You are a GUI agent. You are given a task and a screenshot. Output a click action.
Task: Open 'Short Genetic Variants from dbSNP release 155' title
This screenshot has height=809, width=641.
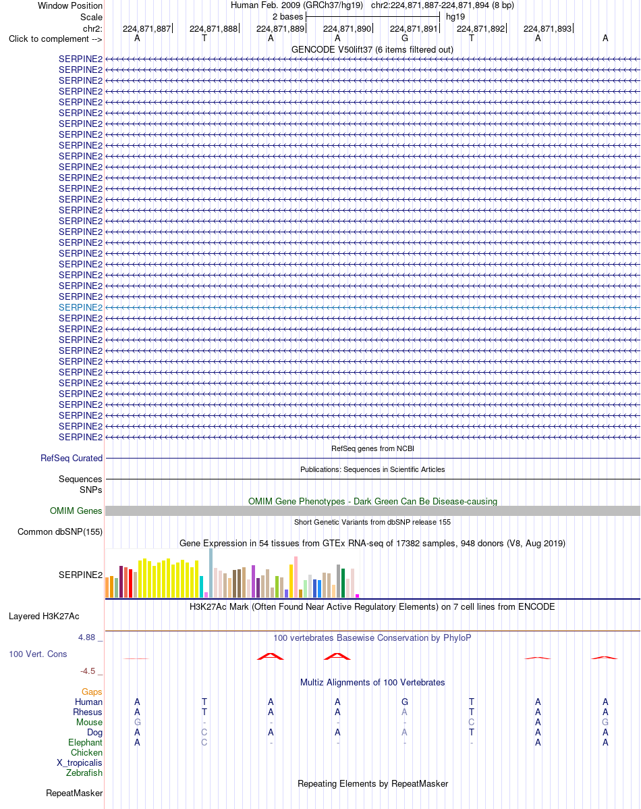tap(372, 522)
